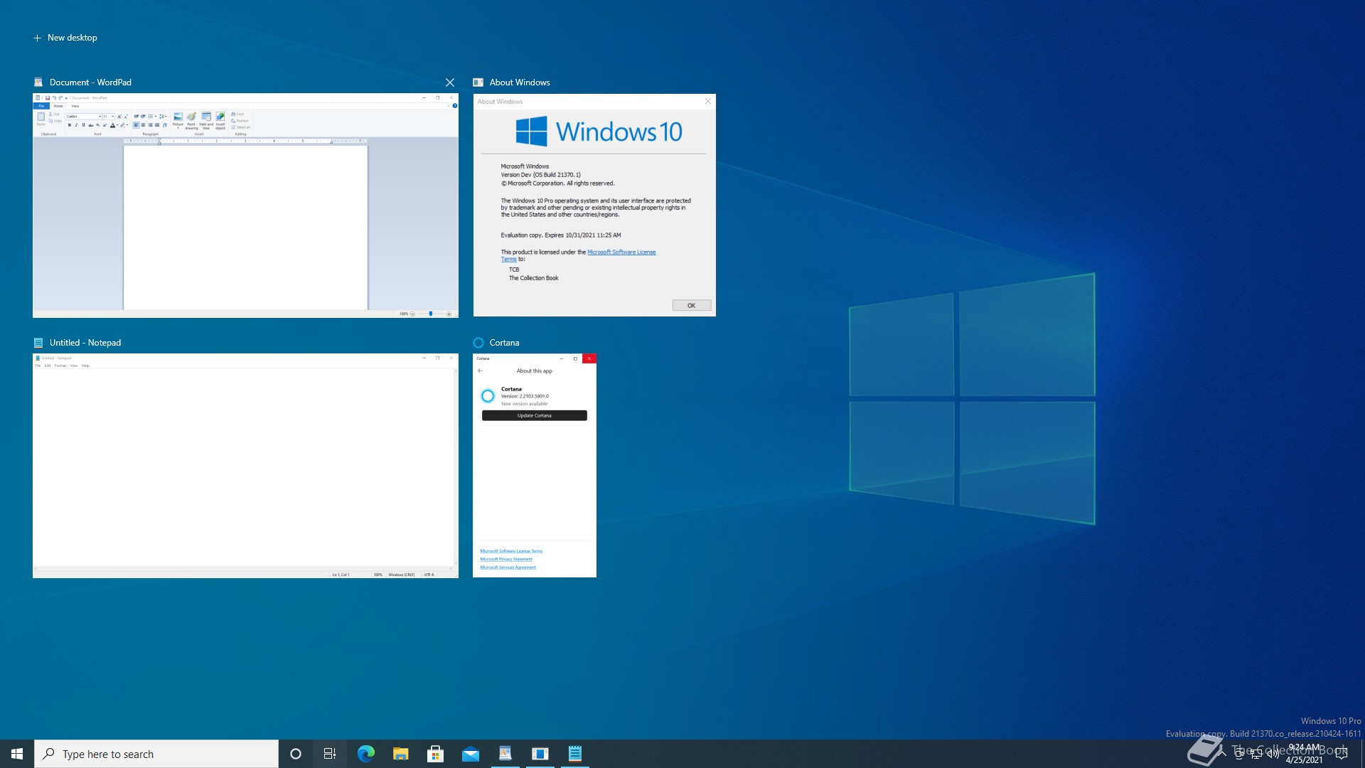1365x768 pixels.
Task: Select the Notepad icon on the taskbar
Action: 575,754
